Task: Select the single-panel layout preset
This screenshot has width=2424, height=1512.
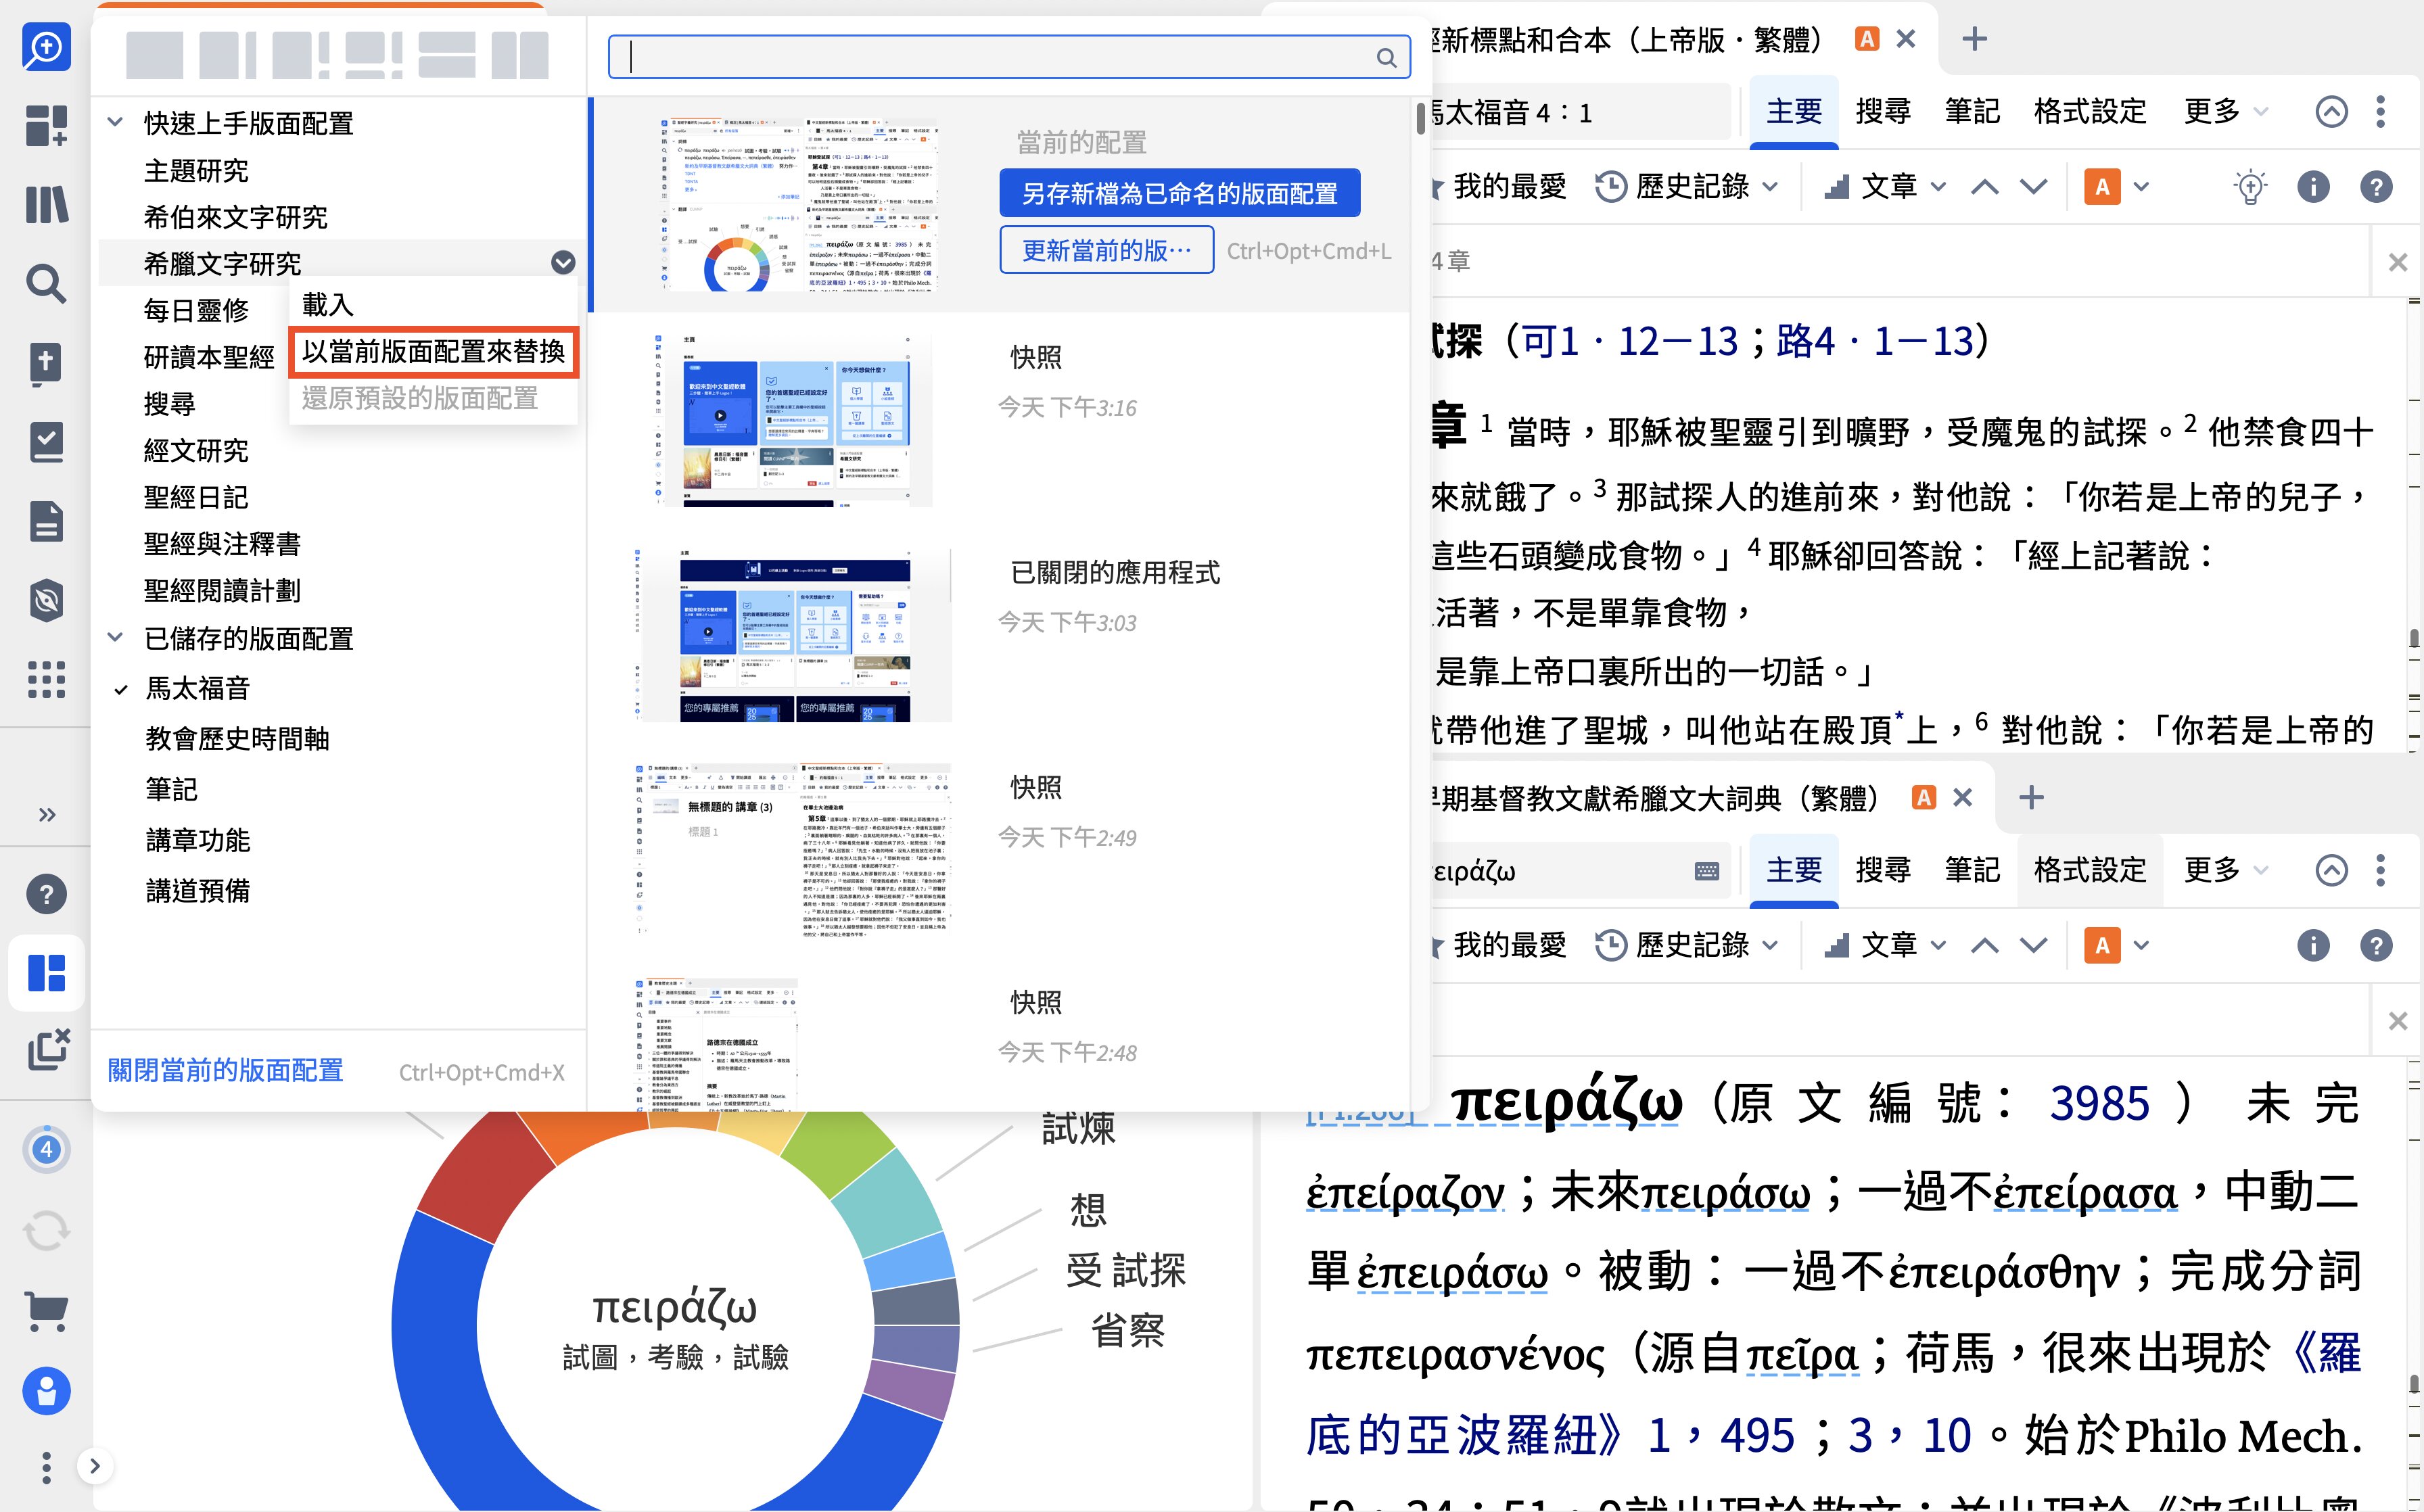Action: click(155, 55)
